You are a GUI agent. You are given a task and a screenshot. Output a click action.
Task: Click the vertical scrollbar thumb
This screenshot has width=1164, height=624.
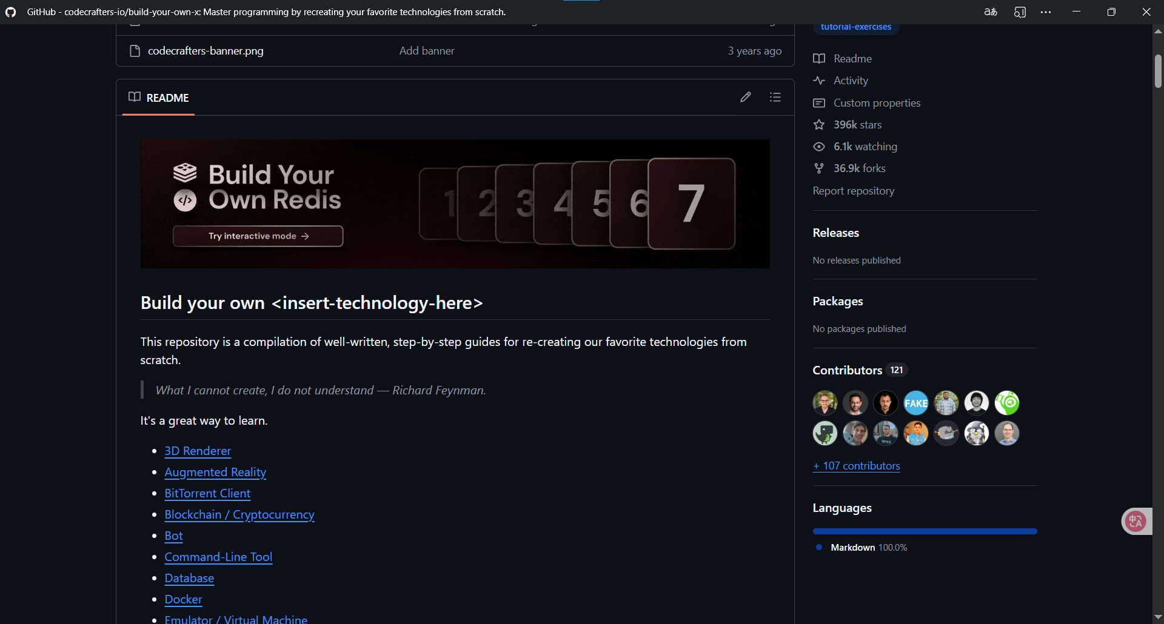tap(1158, 71)
